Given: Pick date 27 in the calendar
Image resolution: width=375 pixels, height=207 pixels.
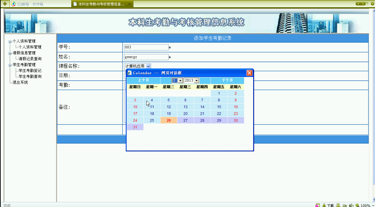Looking at the screenshot, I should coord(185,120).
